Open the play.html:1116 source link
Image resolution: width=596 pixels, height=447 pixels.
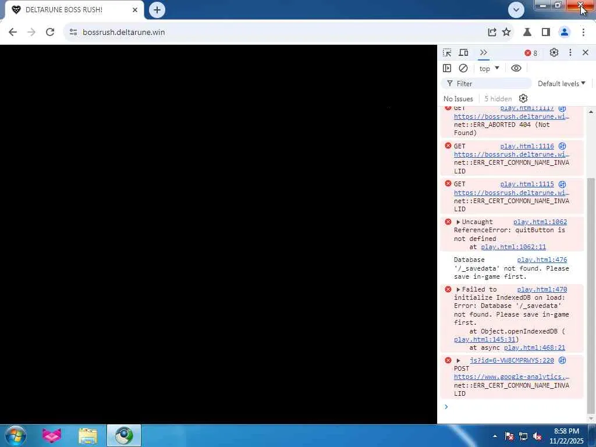pos(527,146)
